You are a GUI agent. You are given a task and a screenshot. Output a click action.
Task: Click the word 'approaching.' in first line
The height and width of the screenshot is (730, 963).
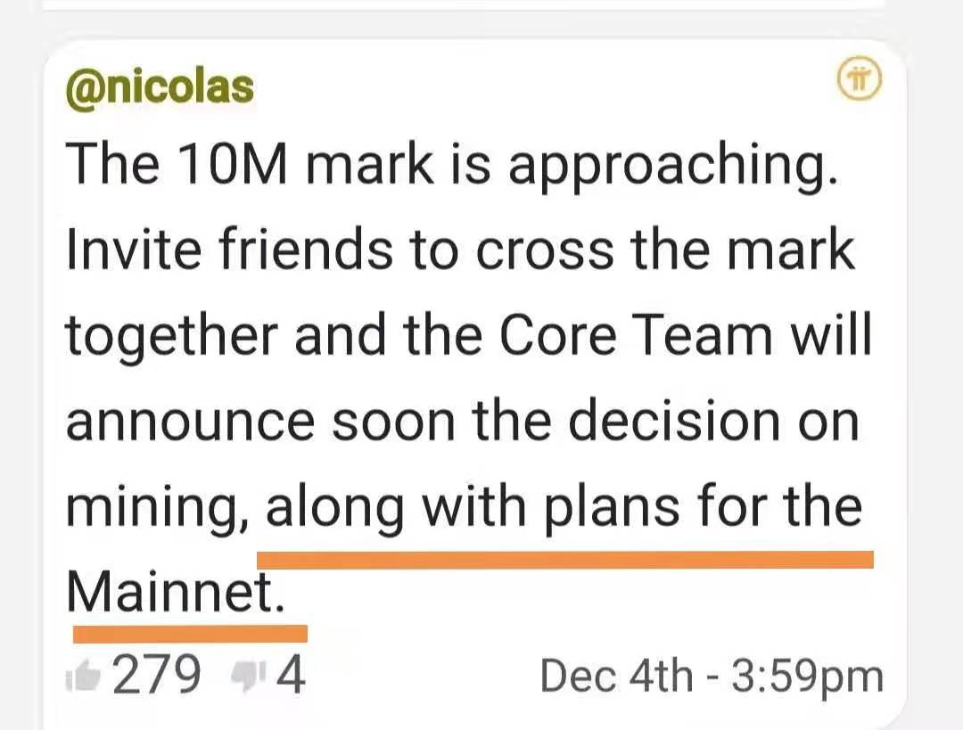click(674, 166)
